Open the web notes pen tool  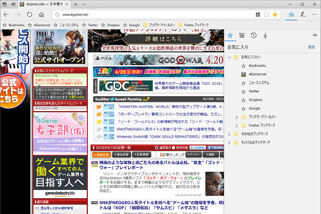(x=303, y=14)
